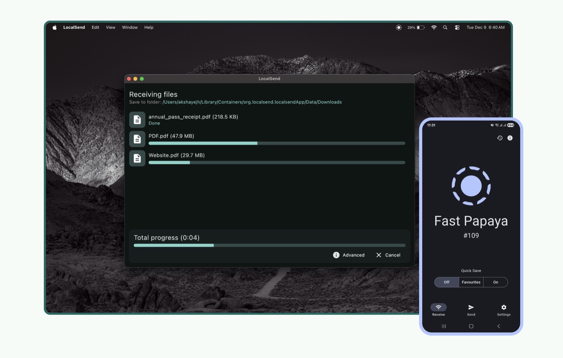Switch to the Receive tab on phone

click(x=438, y=310)
